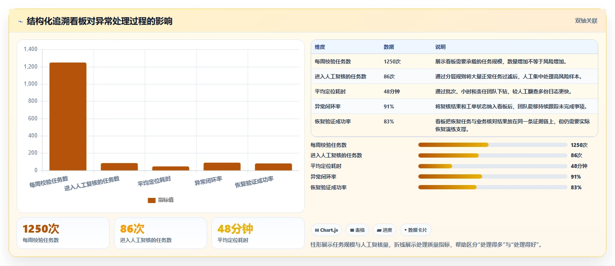Click the 异常闭环率 x-axis label

tap(208, 181)
